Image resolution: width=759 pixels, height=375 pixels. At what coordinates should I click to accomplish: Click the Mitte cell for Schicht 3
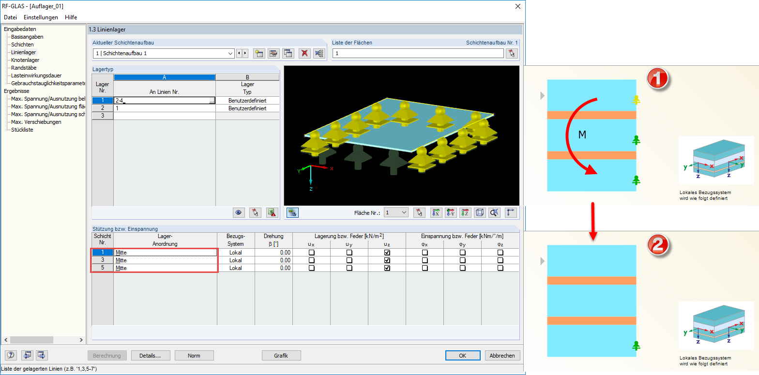tap(165, 260)
